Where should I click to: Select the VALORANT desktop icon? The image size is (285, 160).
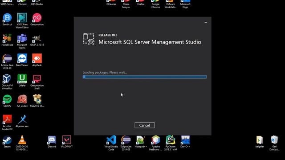pyautogui.click(x=66, y=140)
